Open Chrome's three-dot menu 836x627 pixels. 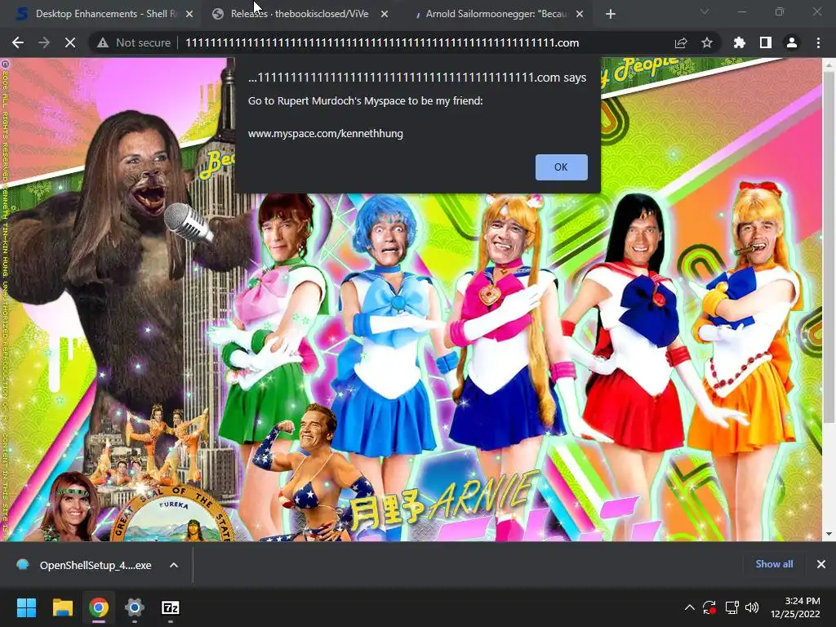tap(818, 42)
